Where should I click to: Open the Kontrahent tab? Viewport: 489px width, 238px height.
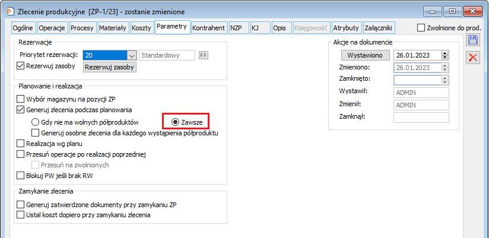tap(209, 28)
